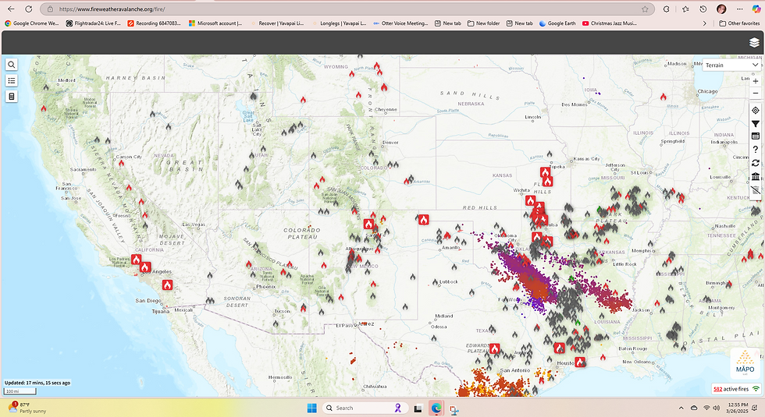Zoom in with the plus button
Viewport: 765px width, 417px height.
pyautogui.click(x=756, y=81)
